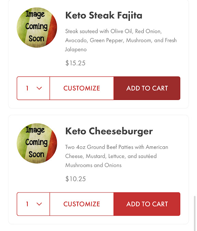Click the $10.25 price label
197x231 pixels.
tap(76, 179)
